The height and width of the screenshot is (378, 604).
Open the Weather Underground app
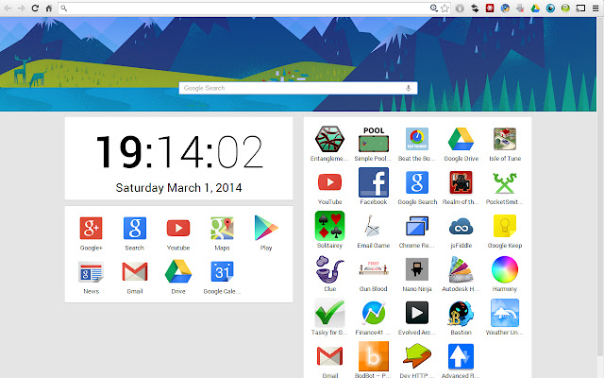(x=505, y=313)
